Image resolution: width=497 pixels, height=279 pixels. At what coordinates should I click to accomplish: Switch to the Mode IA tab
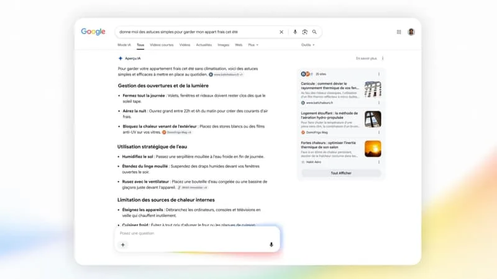tap(124, 45)
